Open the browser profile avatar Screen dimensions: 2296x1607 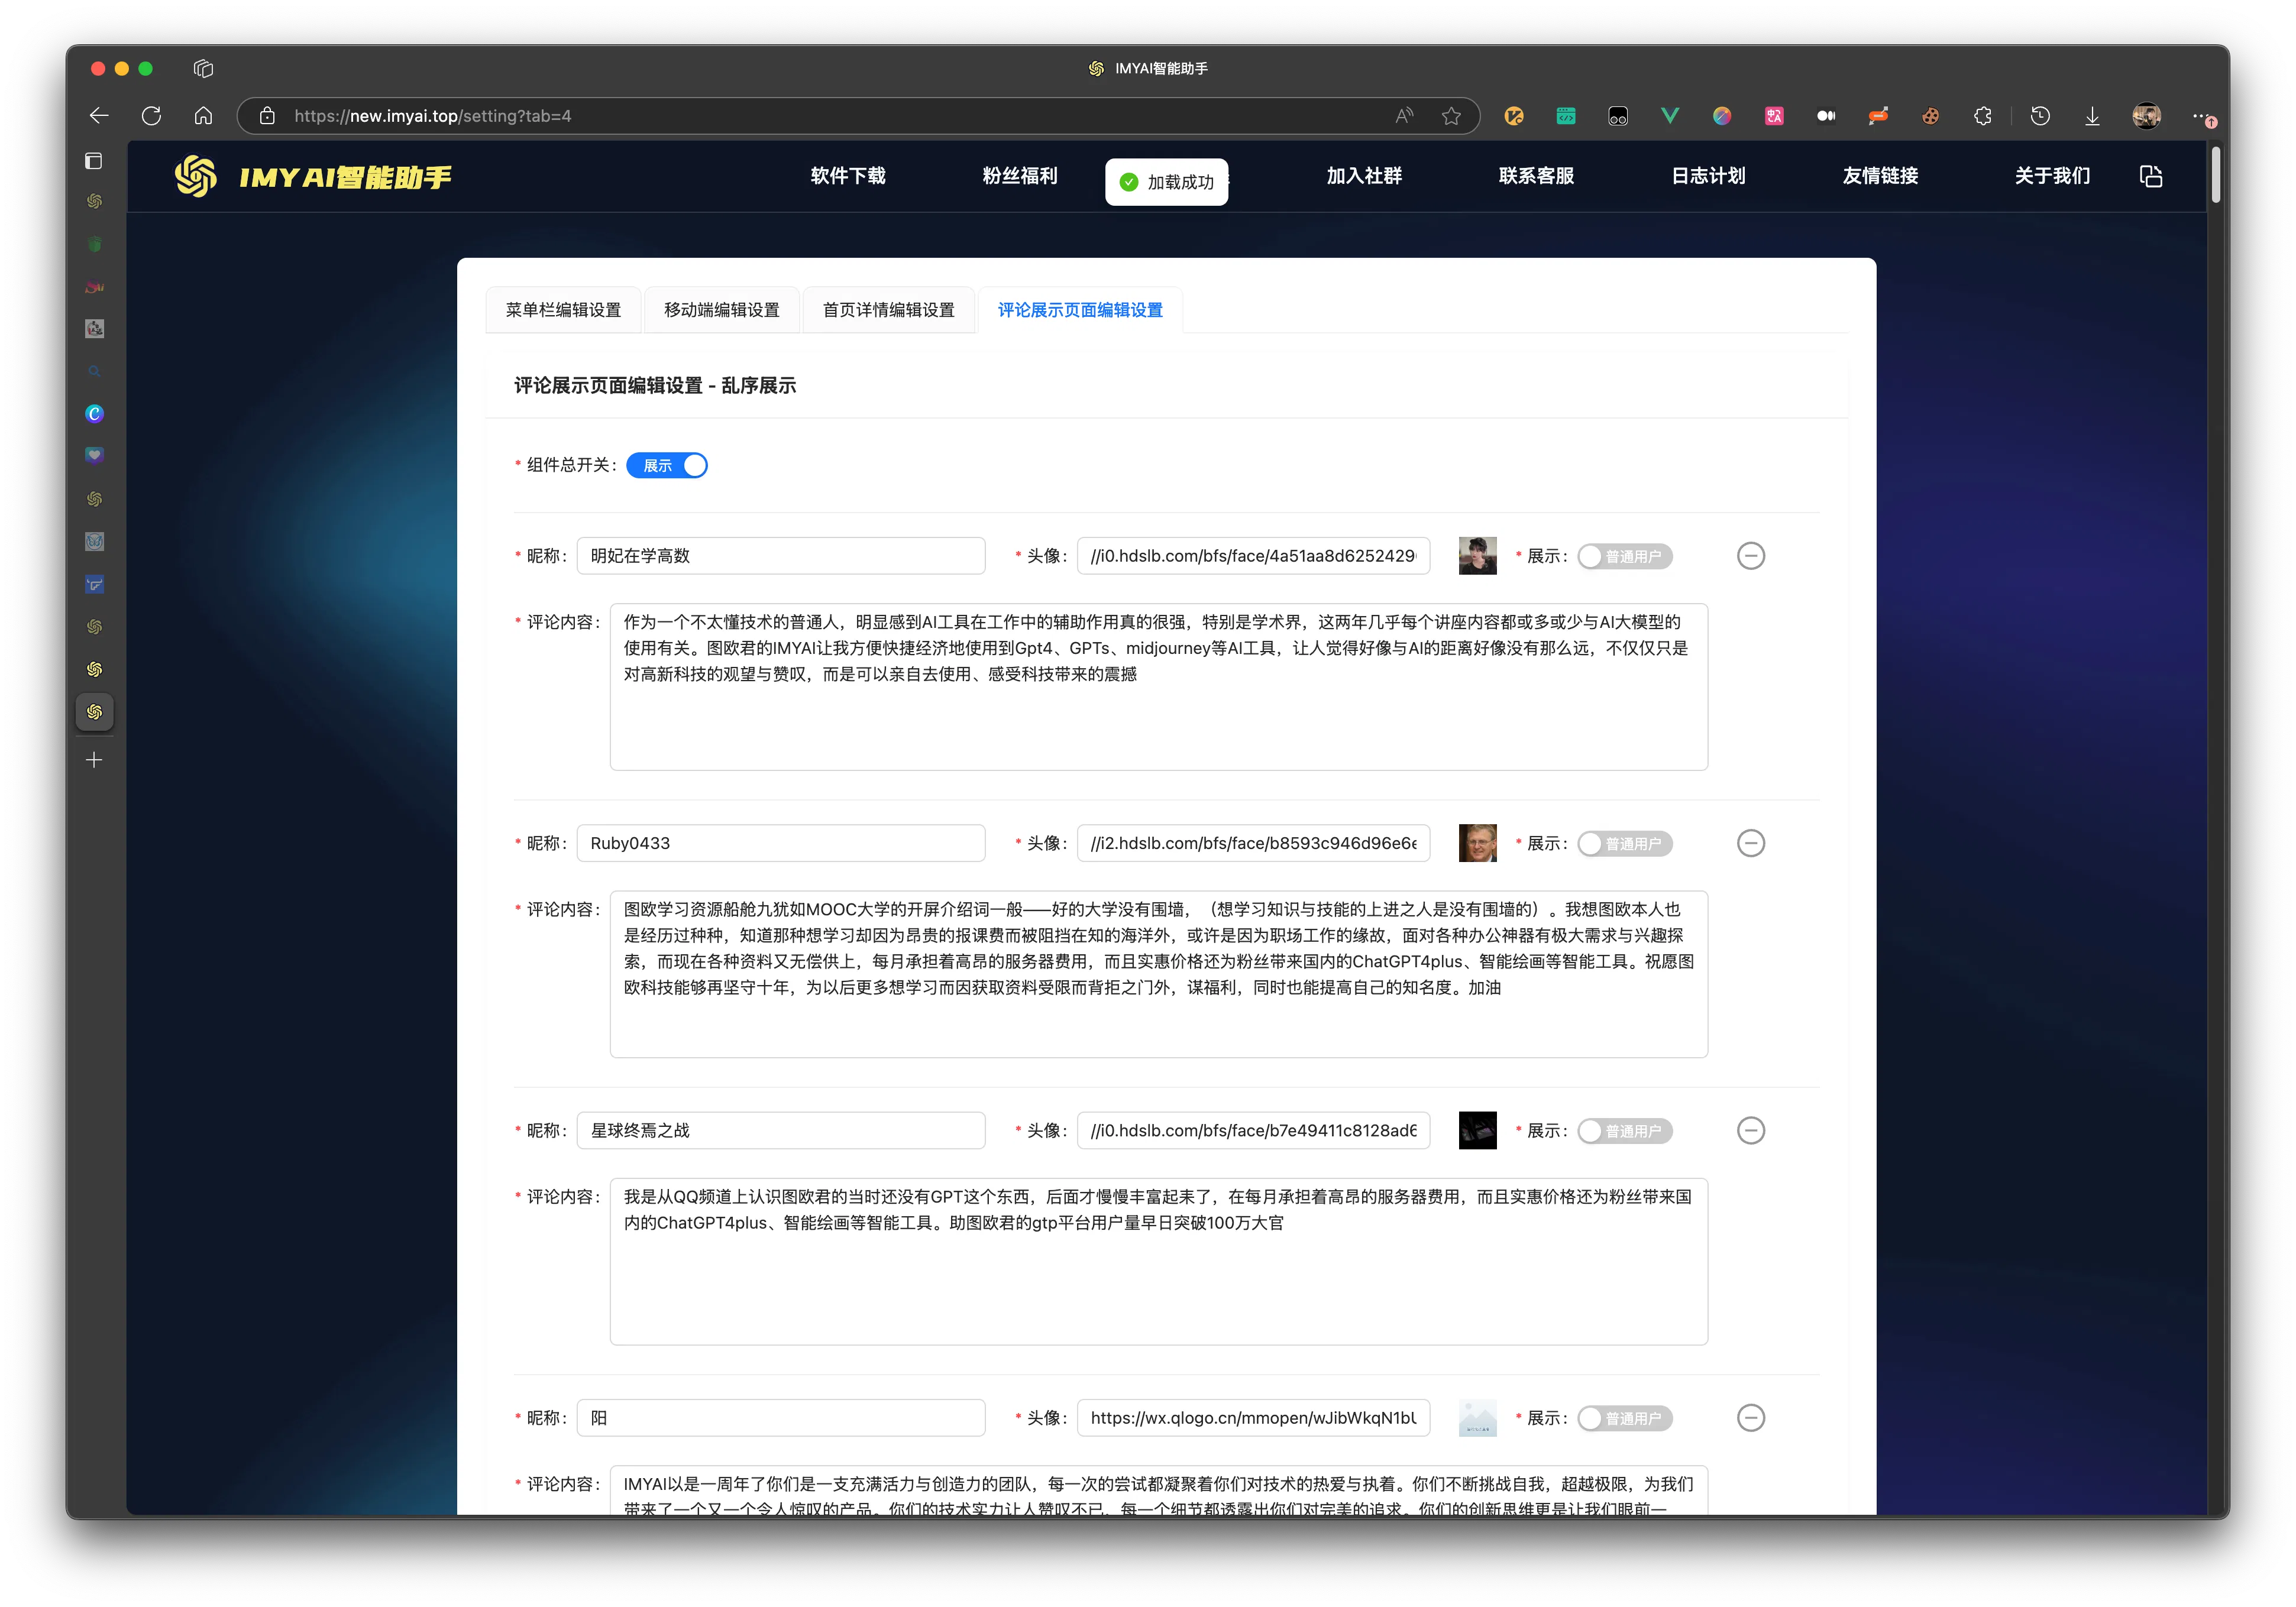[x=2146, y=116]
